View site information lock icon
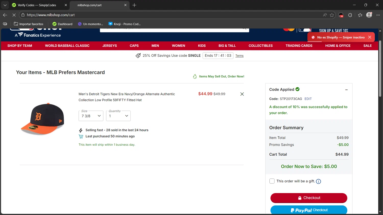Viewport: 383px width, 215px height. pyautogui.click(x=23, y=15)
